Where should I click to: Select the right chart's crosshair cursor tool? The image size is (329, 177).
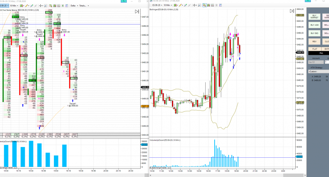point(194,5)
